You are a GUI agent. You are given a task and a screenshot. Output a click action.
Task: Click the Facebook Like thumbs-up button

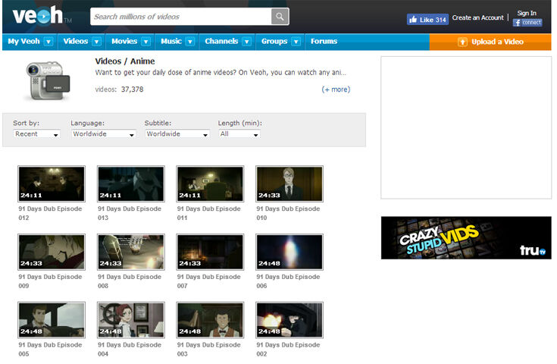point(427,20)
